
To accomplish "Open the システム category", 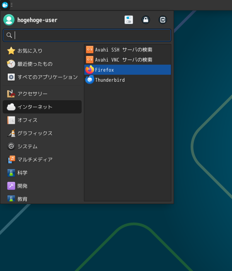I will click(x=42, y=146).
